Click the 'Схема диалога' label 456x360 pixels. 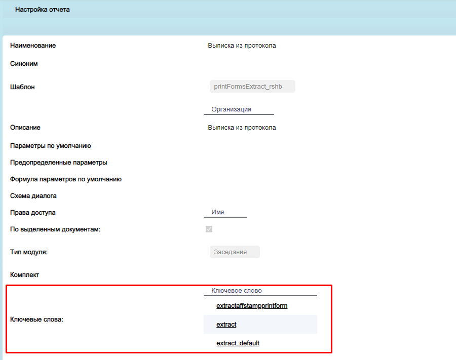(x=33, y=196)
